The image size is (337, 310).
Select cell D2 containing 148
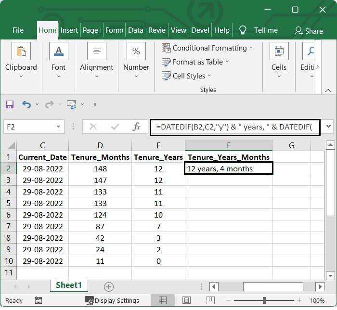pos(100,168)
